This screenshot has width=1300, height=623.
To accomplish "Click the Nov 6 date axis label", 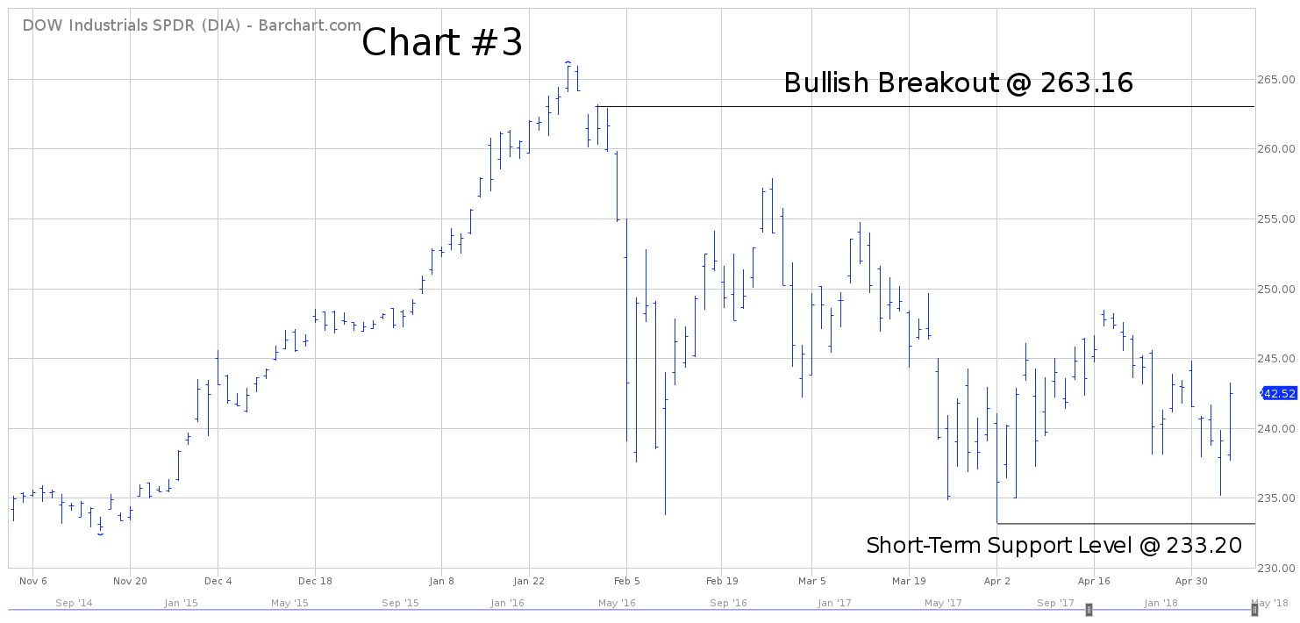I will 32,581.
